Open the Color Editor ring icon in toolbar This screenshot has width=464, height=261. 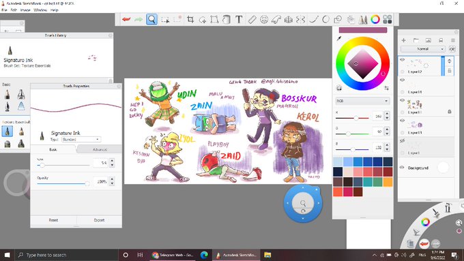pyautogui.click(x=375, y=20)
